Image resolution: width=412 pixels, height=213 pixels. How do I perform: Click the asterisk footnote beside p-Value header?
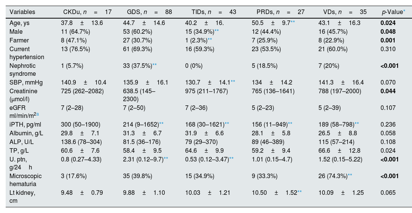pos(404,11)
